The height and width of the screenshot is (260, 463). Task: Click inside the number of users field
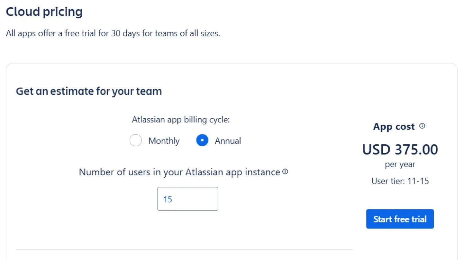(x=187, y=199)
